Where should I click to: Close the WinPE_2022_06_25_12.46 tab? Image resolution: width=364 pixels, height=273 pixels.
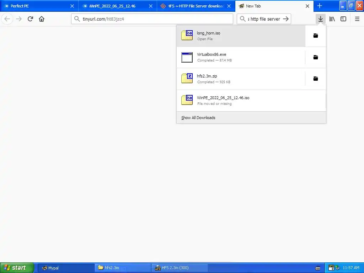pos(151,6)
